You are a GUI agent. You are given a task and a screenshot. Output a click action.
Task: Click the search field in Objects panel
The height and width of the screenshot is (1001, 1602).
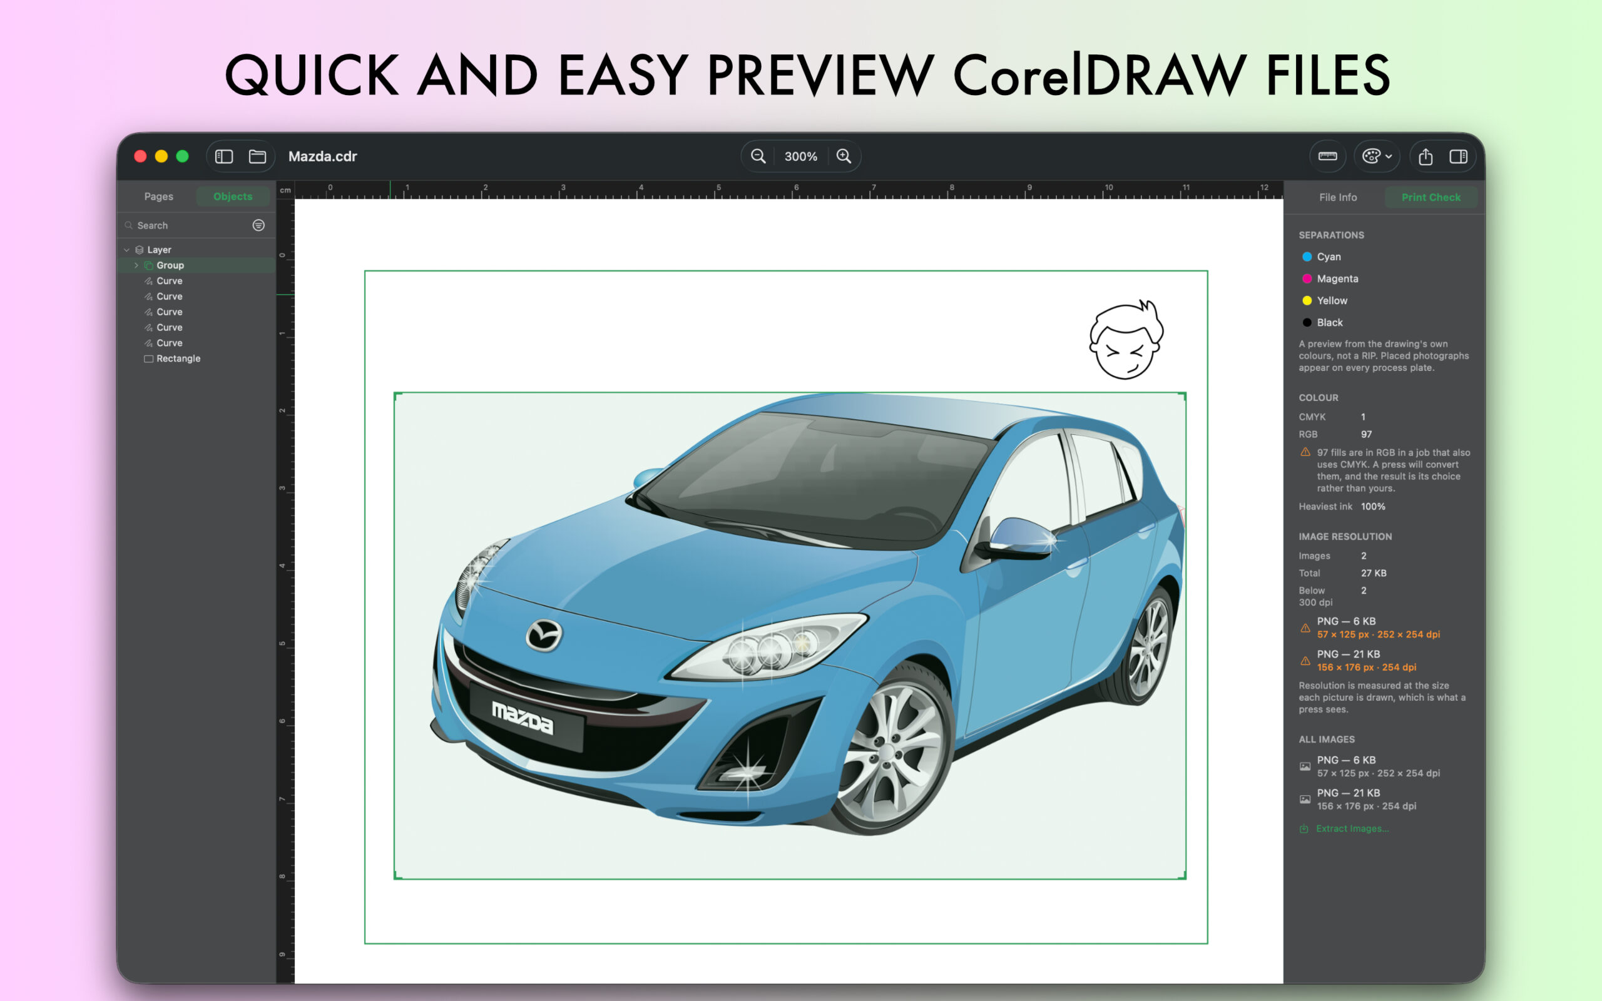point(186,225)
